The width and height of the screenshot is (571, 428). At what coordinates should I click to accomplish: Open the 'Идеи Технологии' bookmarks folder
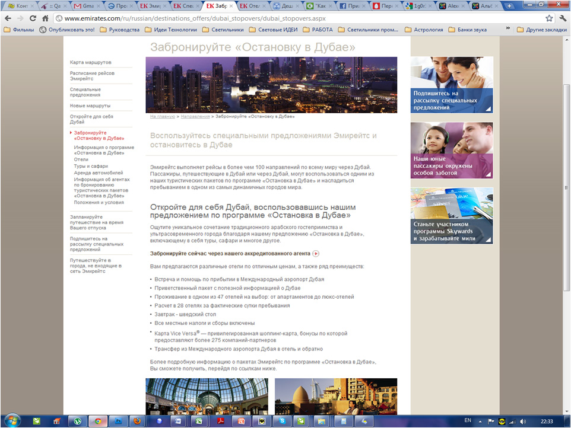point(171,30)
